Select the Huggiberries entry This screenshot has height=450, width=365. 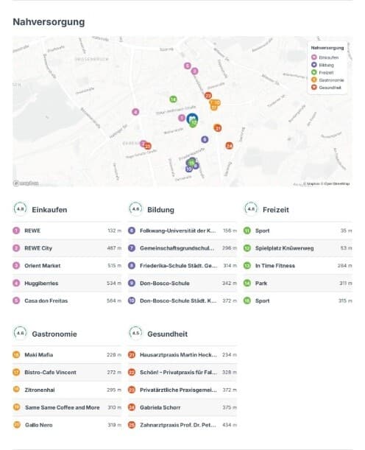67,283
